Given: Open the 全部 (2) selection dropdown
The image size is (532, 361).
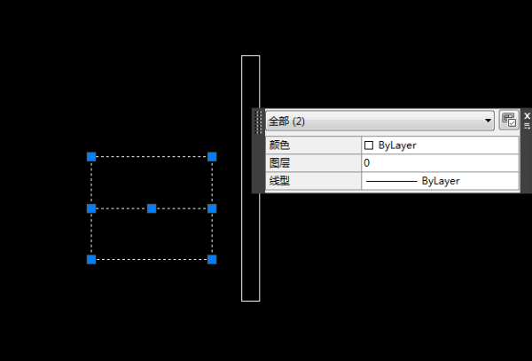Looking at the screenshot, I should point(379,121).
